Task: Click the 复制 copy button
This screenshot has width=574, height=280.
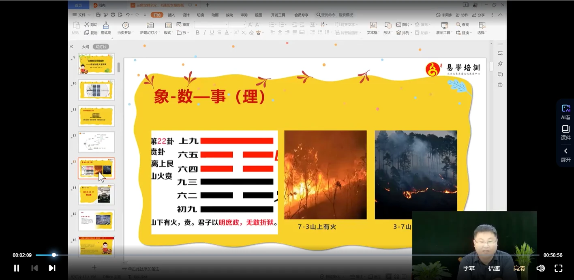Action: point(91,33)
